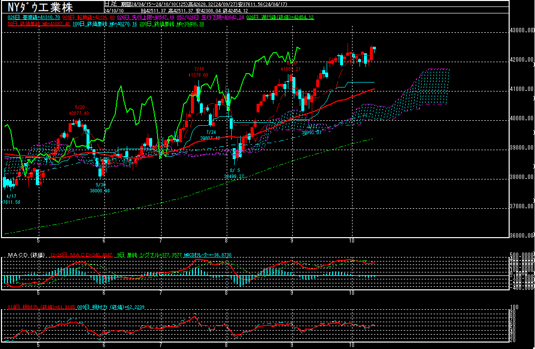Click the 50日 終値単純 MA legend
The image size is (535, 349).
39,24
